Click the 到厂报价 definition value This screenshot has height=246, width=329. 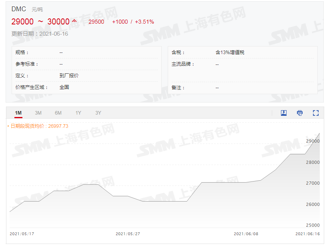pyautogui.click(x=69, y=76)
